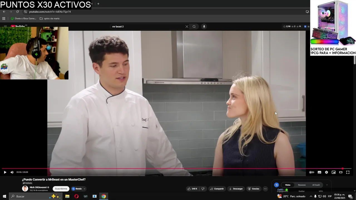Click the Descargar download button
The image size is (356, 200).
pos(236,189)
